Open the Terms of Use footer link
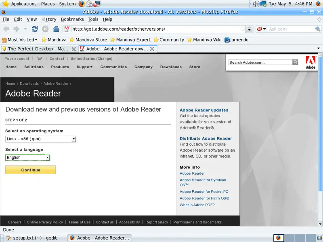Screen dimensions: 323x242 [x=79, y=222]
